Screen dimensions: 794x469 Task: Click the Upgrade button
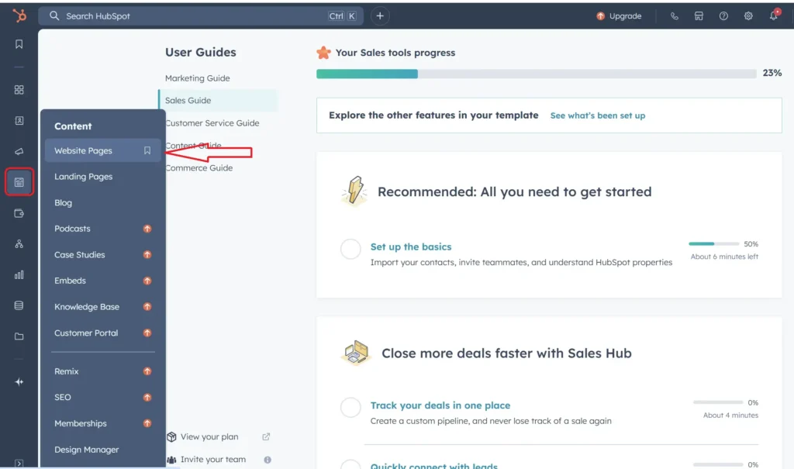point(619,16)
